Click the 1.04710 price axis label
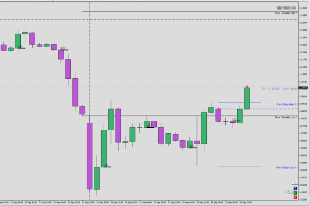 coord(303,178)
